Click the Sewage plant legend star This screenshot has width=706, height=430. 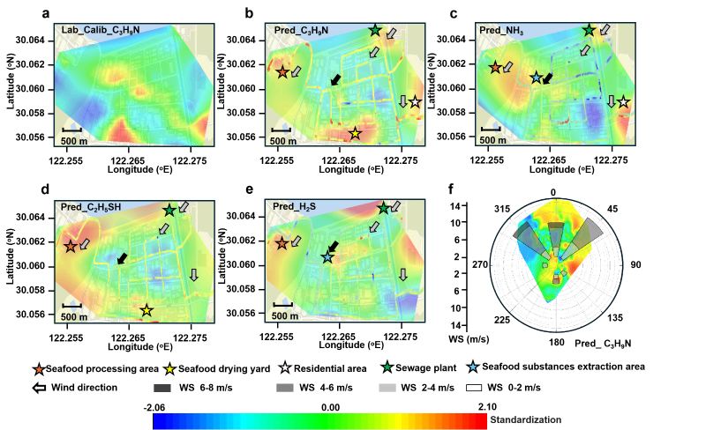[387, 367]
